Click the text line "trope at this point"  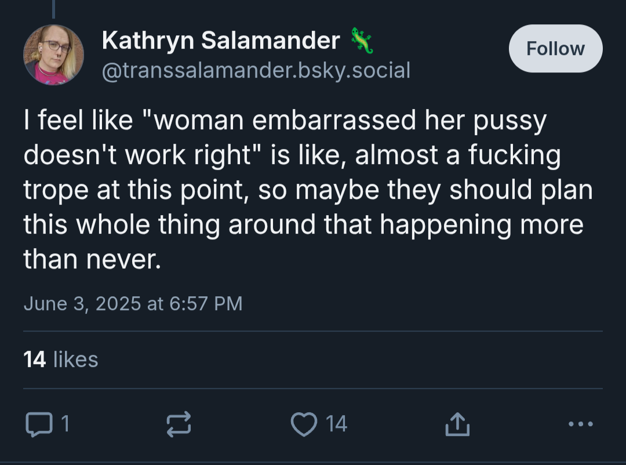click(134, 190)
